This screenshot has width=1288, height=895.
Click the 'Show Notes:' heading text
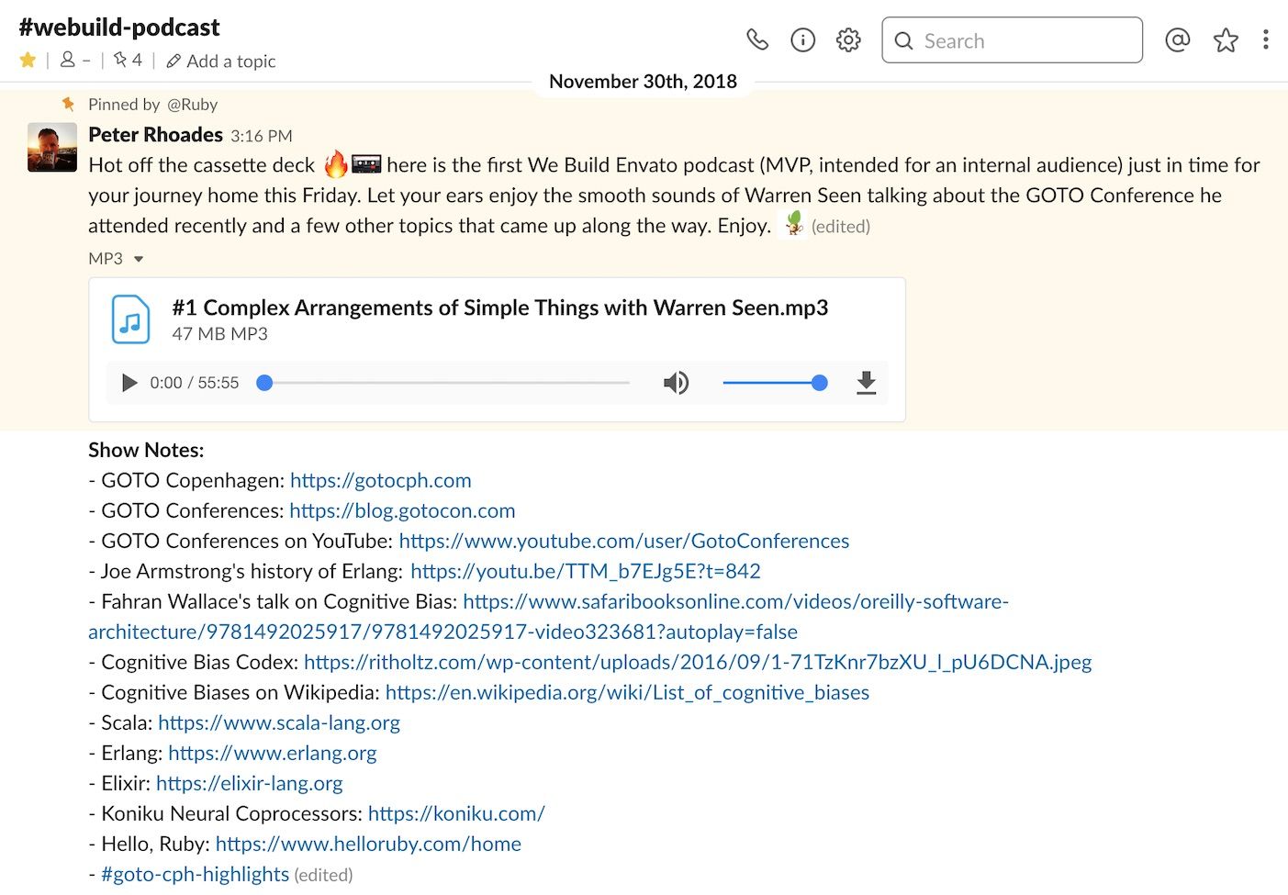coord(146,450)
